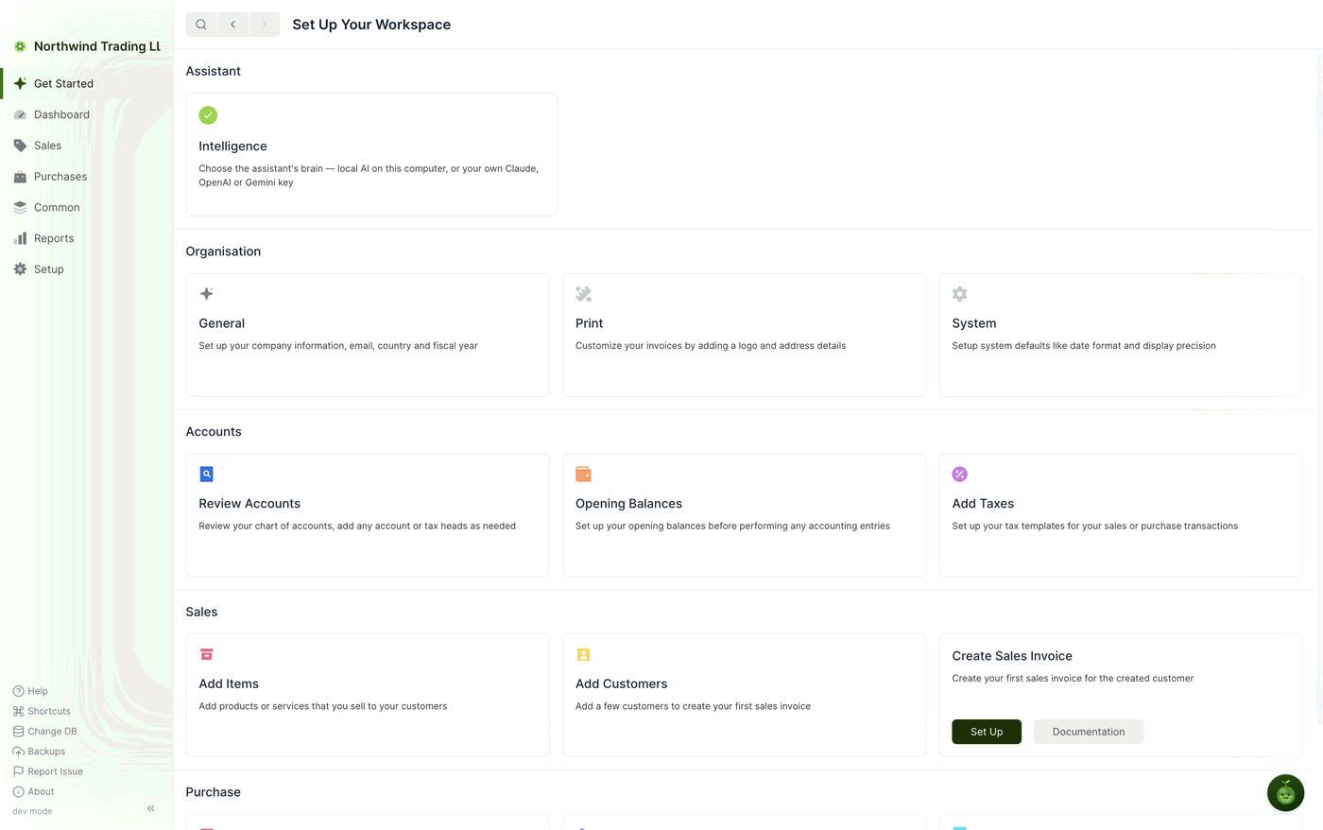The image size is (1323, 830).
Task: Open Setup in the sidebar
Action: (87, 269)
